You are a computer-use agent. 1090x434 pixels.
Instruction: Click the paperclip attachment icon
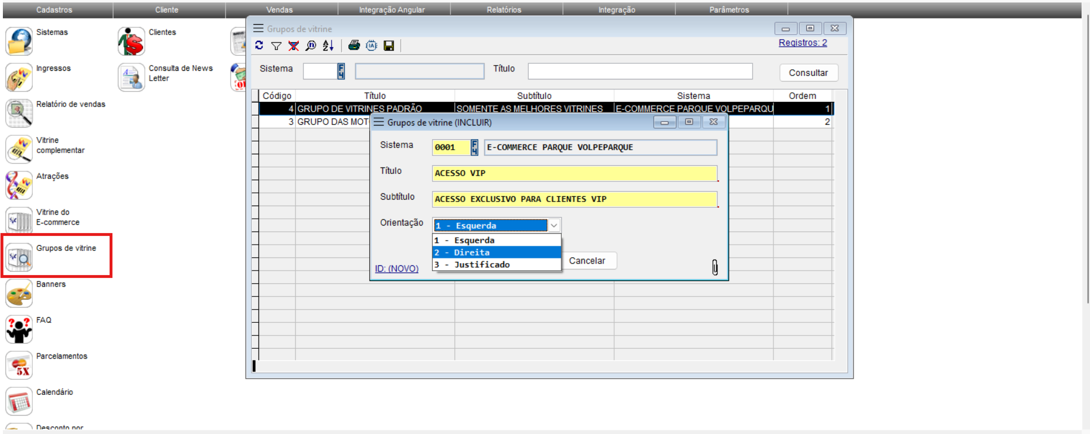click(x=715, y=267)
